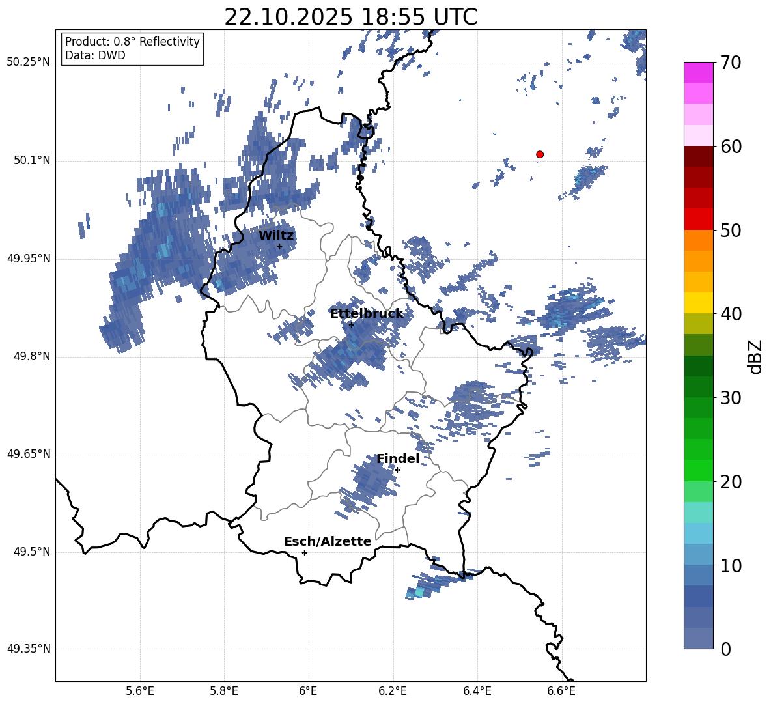
Task: Click the 49.35°N latitude label
Action: click(x=29, y=649)
